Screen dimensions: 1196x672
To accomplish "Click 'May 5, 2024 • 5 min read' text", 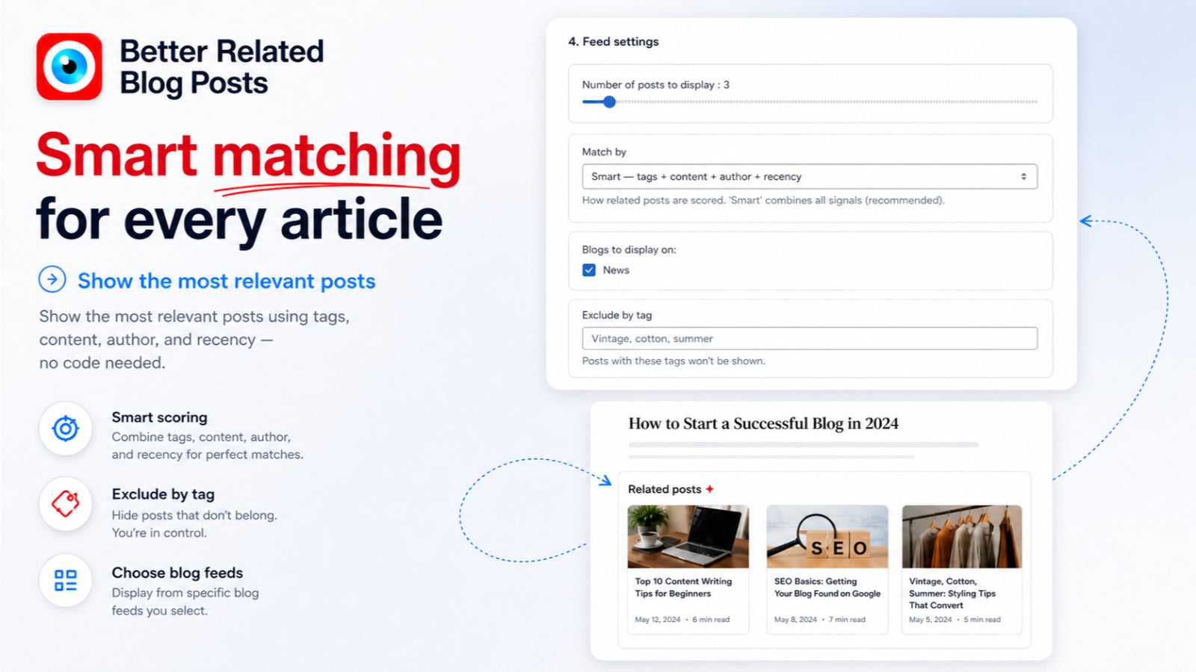I will (x=955, y=620).
